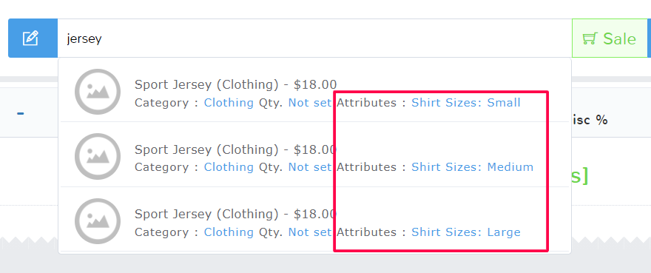Click Clothing category link in first result

pos(229,103)
